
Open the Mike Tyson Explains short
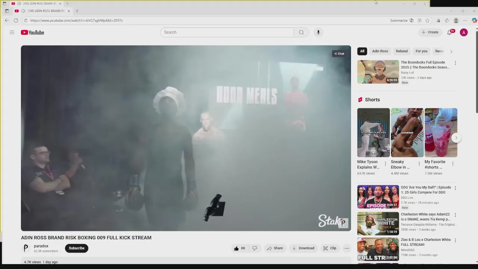(x=373, y=133)
